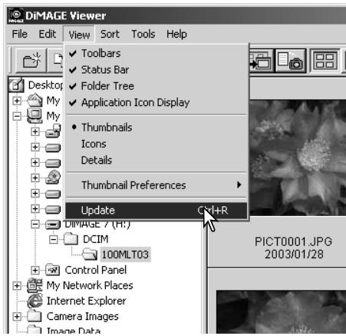Open the Edit menu
Viewport: 346px width, 336px height.
pyautogui.click(x=48, y=34)
